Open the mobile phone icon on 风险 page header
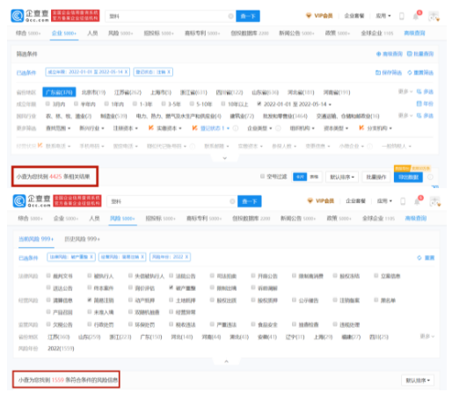This screenshot has width=452, height=400. click(403, 201)
